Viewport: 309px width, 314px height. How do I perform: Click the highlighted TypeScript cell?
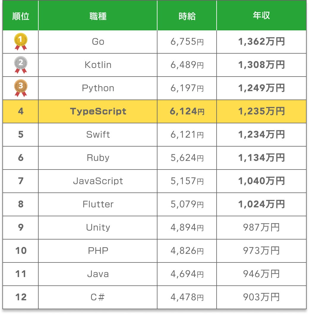[x=98, y=111]
